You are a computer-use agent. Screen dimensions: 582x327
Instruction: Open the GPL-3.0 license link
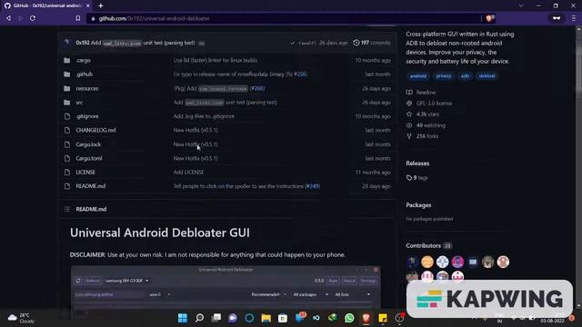[429, 103]
